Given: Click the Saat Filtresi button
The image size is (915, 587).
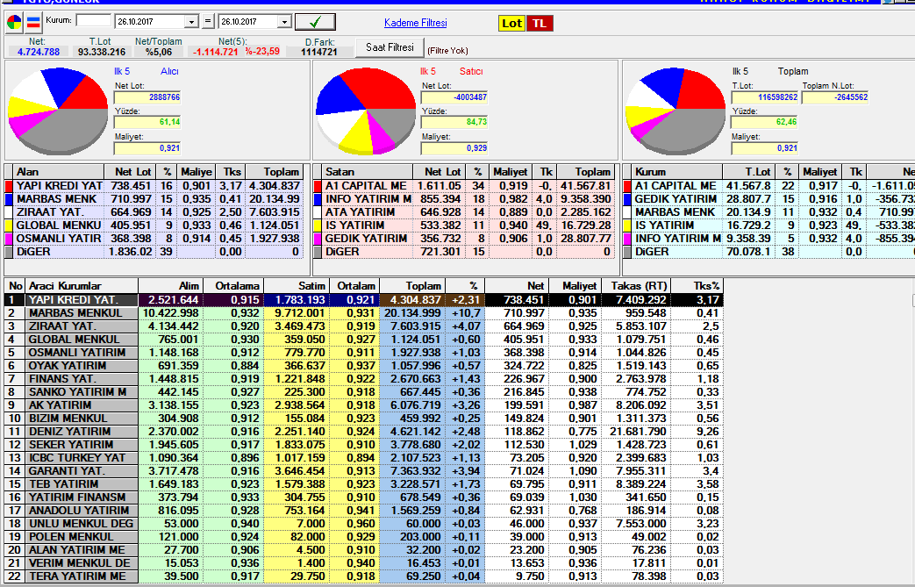Looking at the screenshot, I should click(390, 47).
